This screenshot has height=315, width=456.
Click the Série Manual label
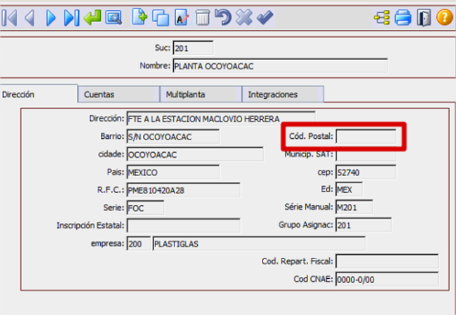tap(309, 207)
